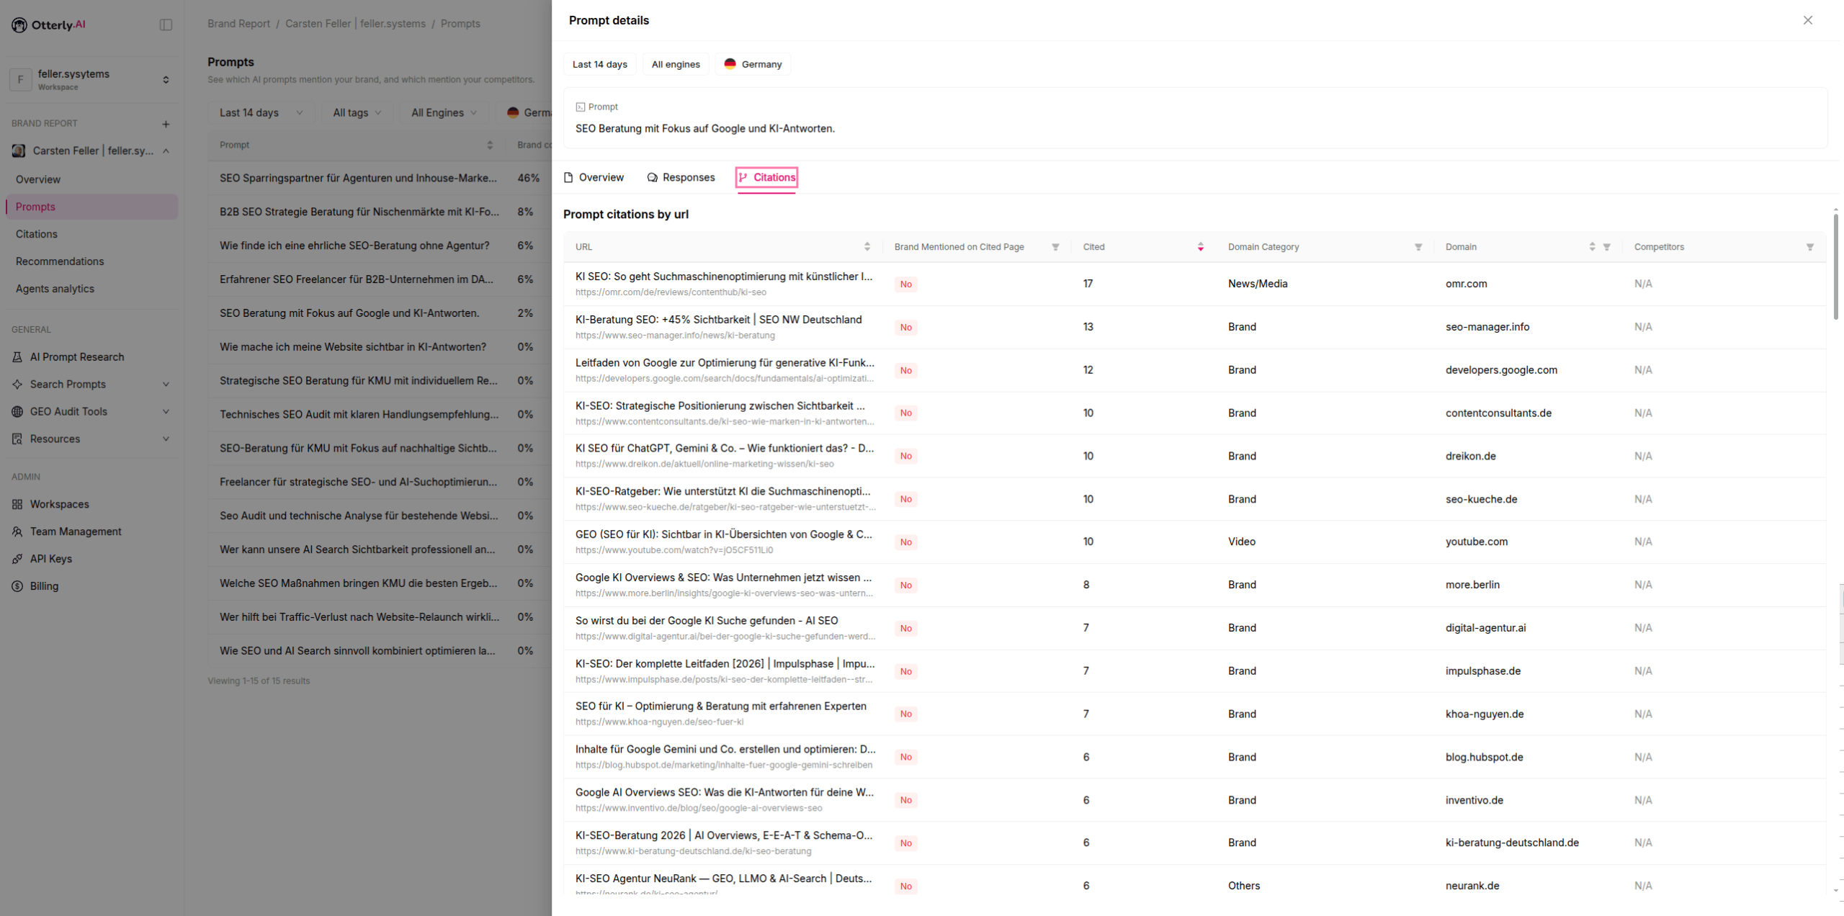This screenshot has width=1844, height=916.
Task: Open the youtube.com watch URL link
Action: point(674,550)
